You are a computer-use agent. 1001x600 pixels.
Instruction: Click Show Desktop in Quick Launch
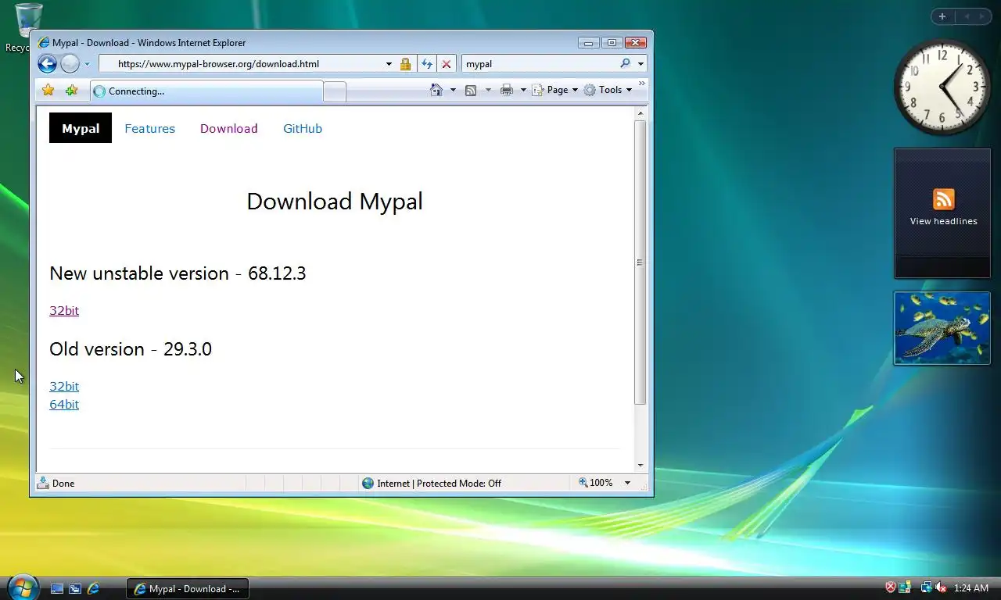tap(57, 588)
